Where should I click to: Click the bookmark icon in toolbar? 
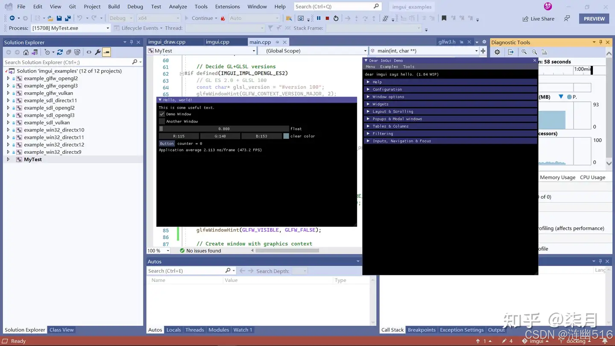(x=444, y=18)
